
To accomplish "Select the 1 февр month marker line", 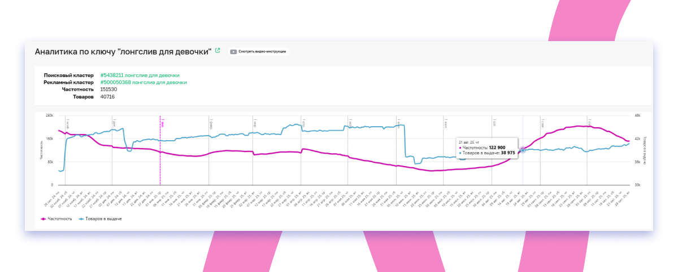I will click(209, 152).
